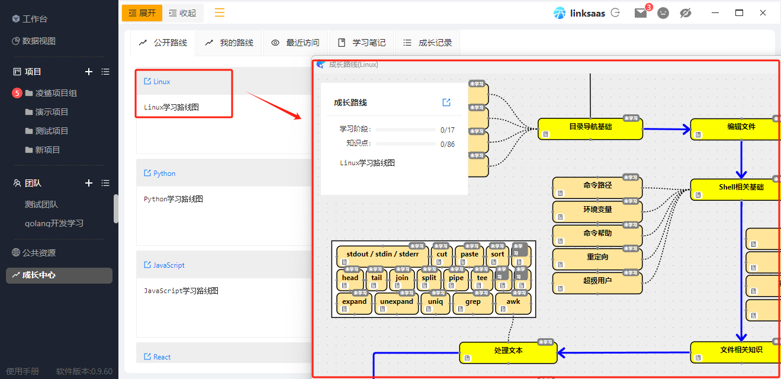Select the 环境变量 node

[x=597, y=211]
